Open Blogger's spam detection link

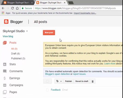coord(57,74)
